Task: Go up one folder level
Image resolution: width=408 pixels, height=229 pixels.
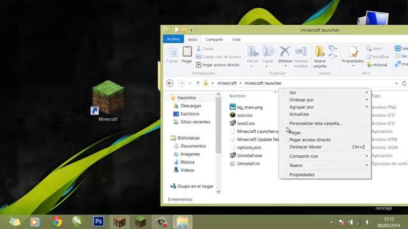Action: (x=198, y=83)
